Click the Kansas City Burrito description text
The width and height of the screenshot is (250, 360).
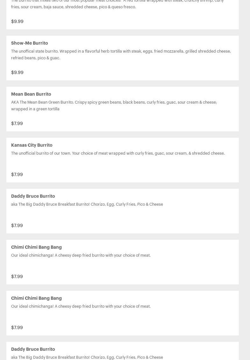(118, 153)
